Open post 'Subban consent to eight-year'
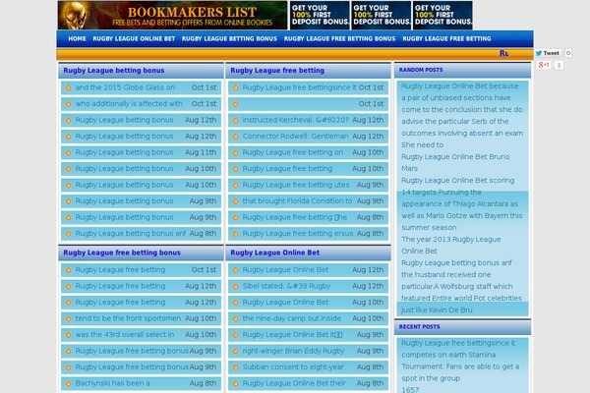This screenshot has height=393, width=590. click(x=293, y=367)
